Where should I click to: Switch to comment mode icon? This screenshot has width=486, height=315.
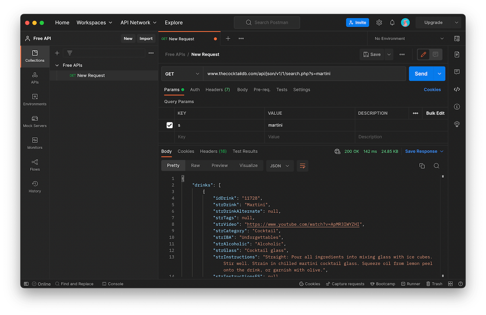pos(435,54)
